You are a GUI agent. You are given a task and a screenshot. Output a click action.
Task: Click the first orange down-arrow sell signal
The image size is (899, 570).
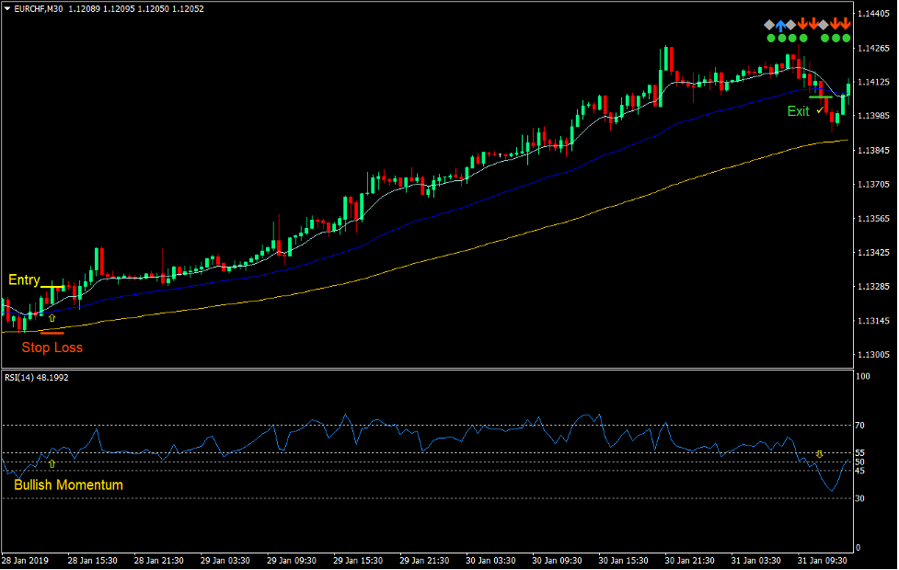tap(802, 25)
